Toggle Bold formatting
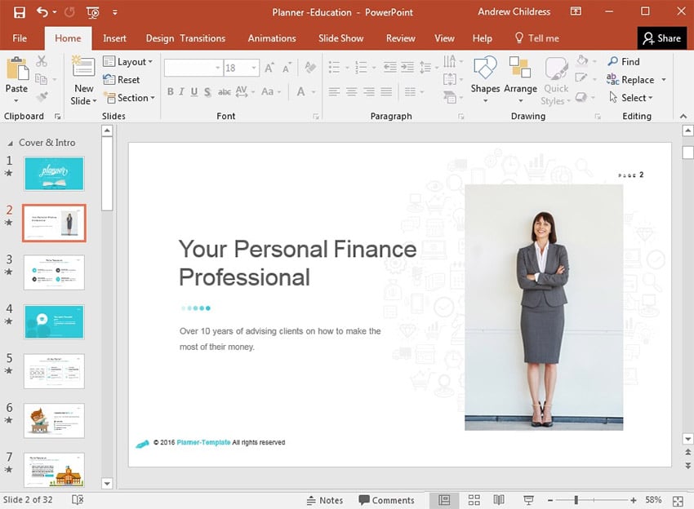Viewport: 694px width, 509px height. [x=171, y=92]
